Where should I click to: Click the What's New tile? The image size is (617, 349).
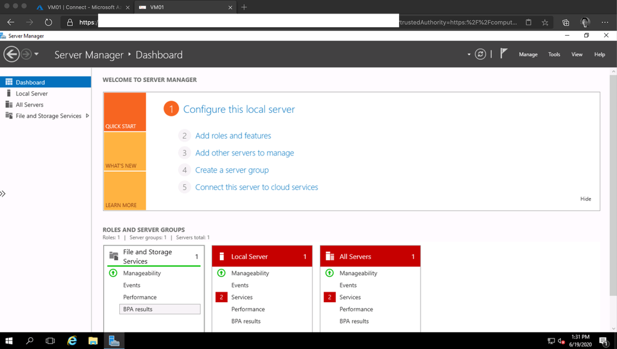(x=125, y=152)
